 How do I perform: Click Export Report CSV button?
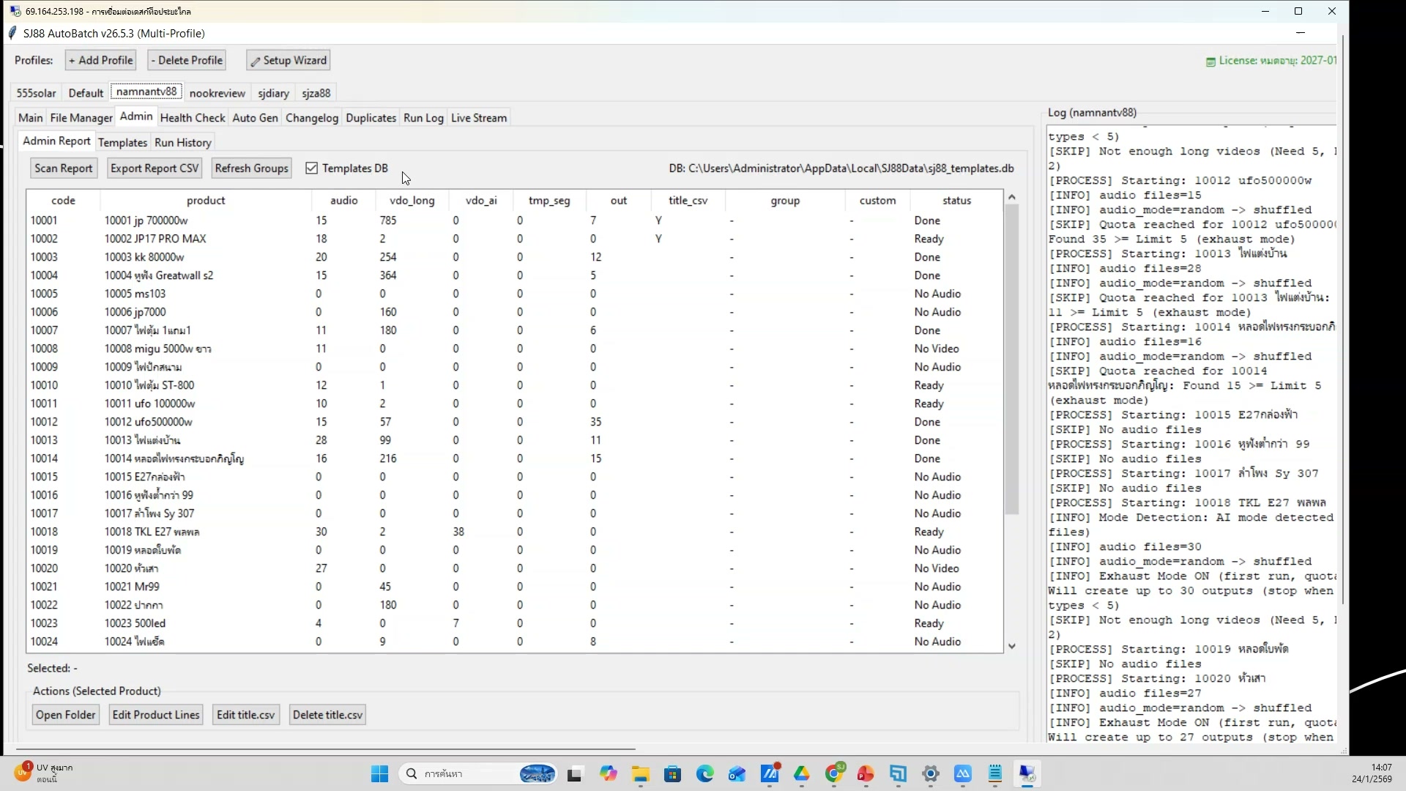click(155, 168)
